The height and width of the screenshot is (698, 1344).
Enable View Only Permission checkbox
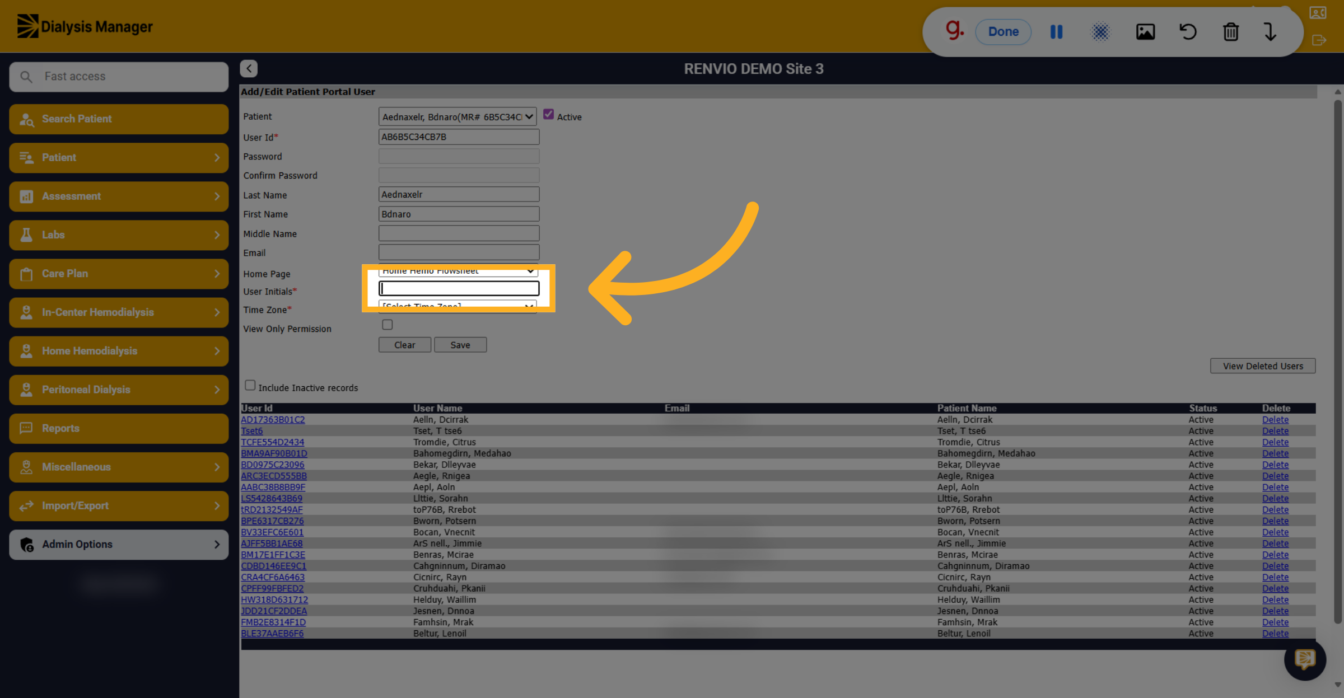(x=387, y=325)
